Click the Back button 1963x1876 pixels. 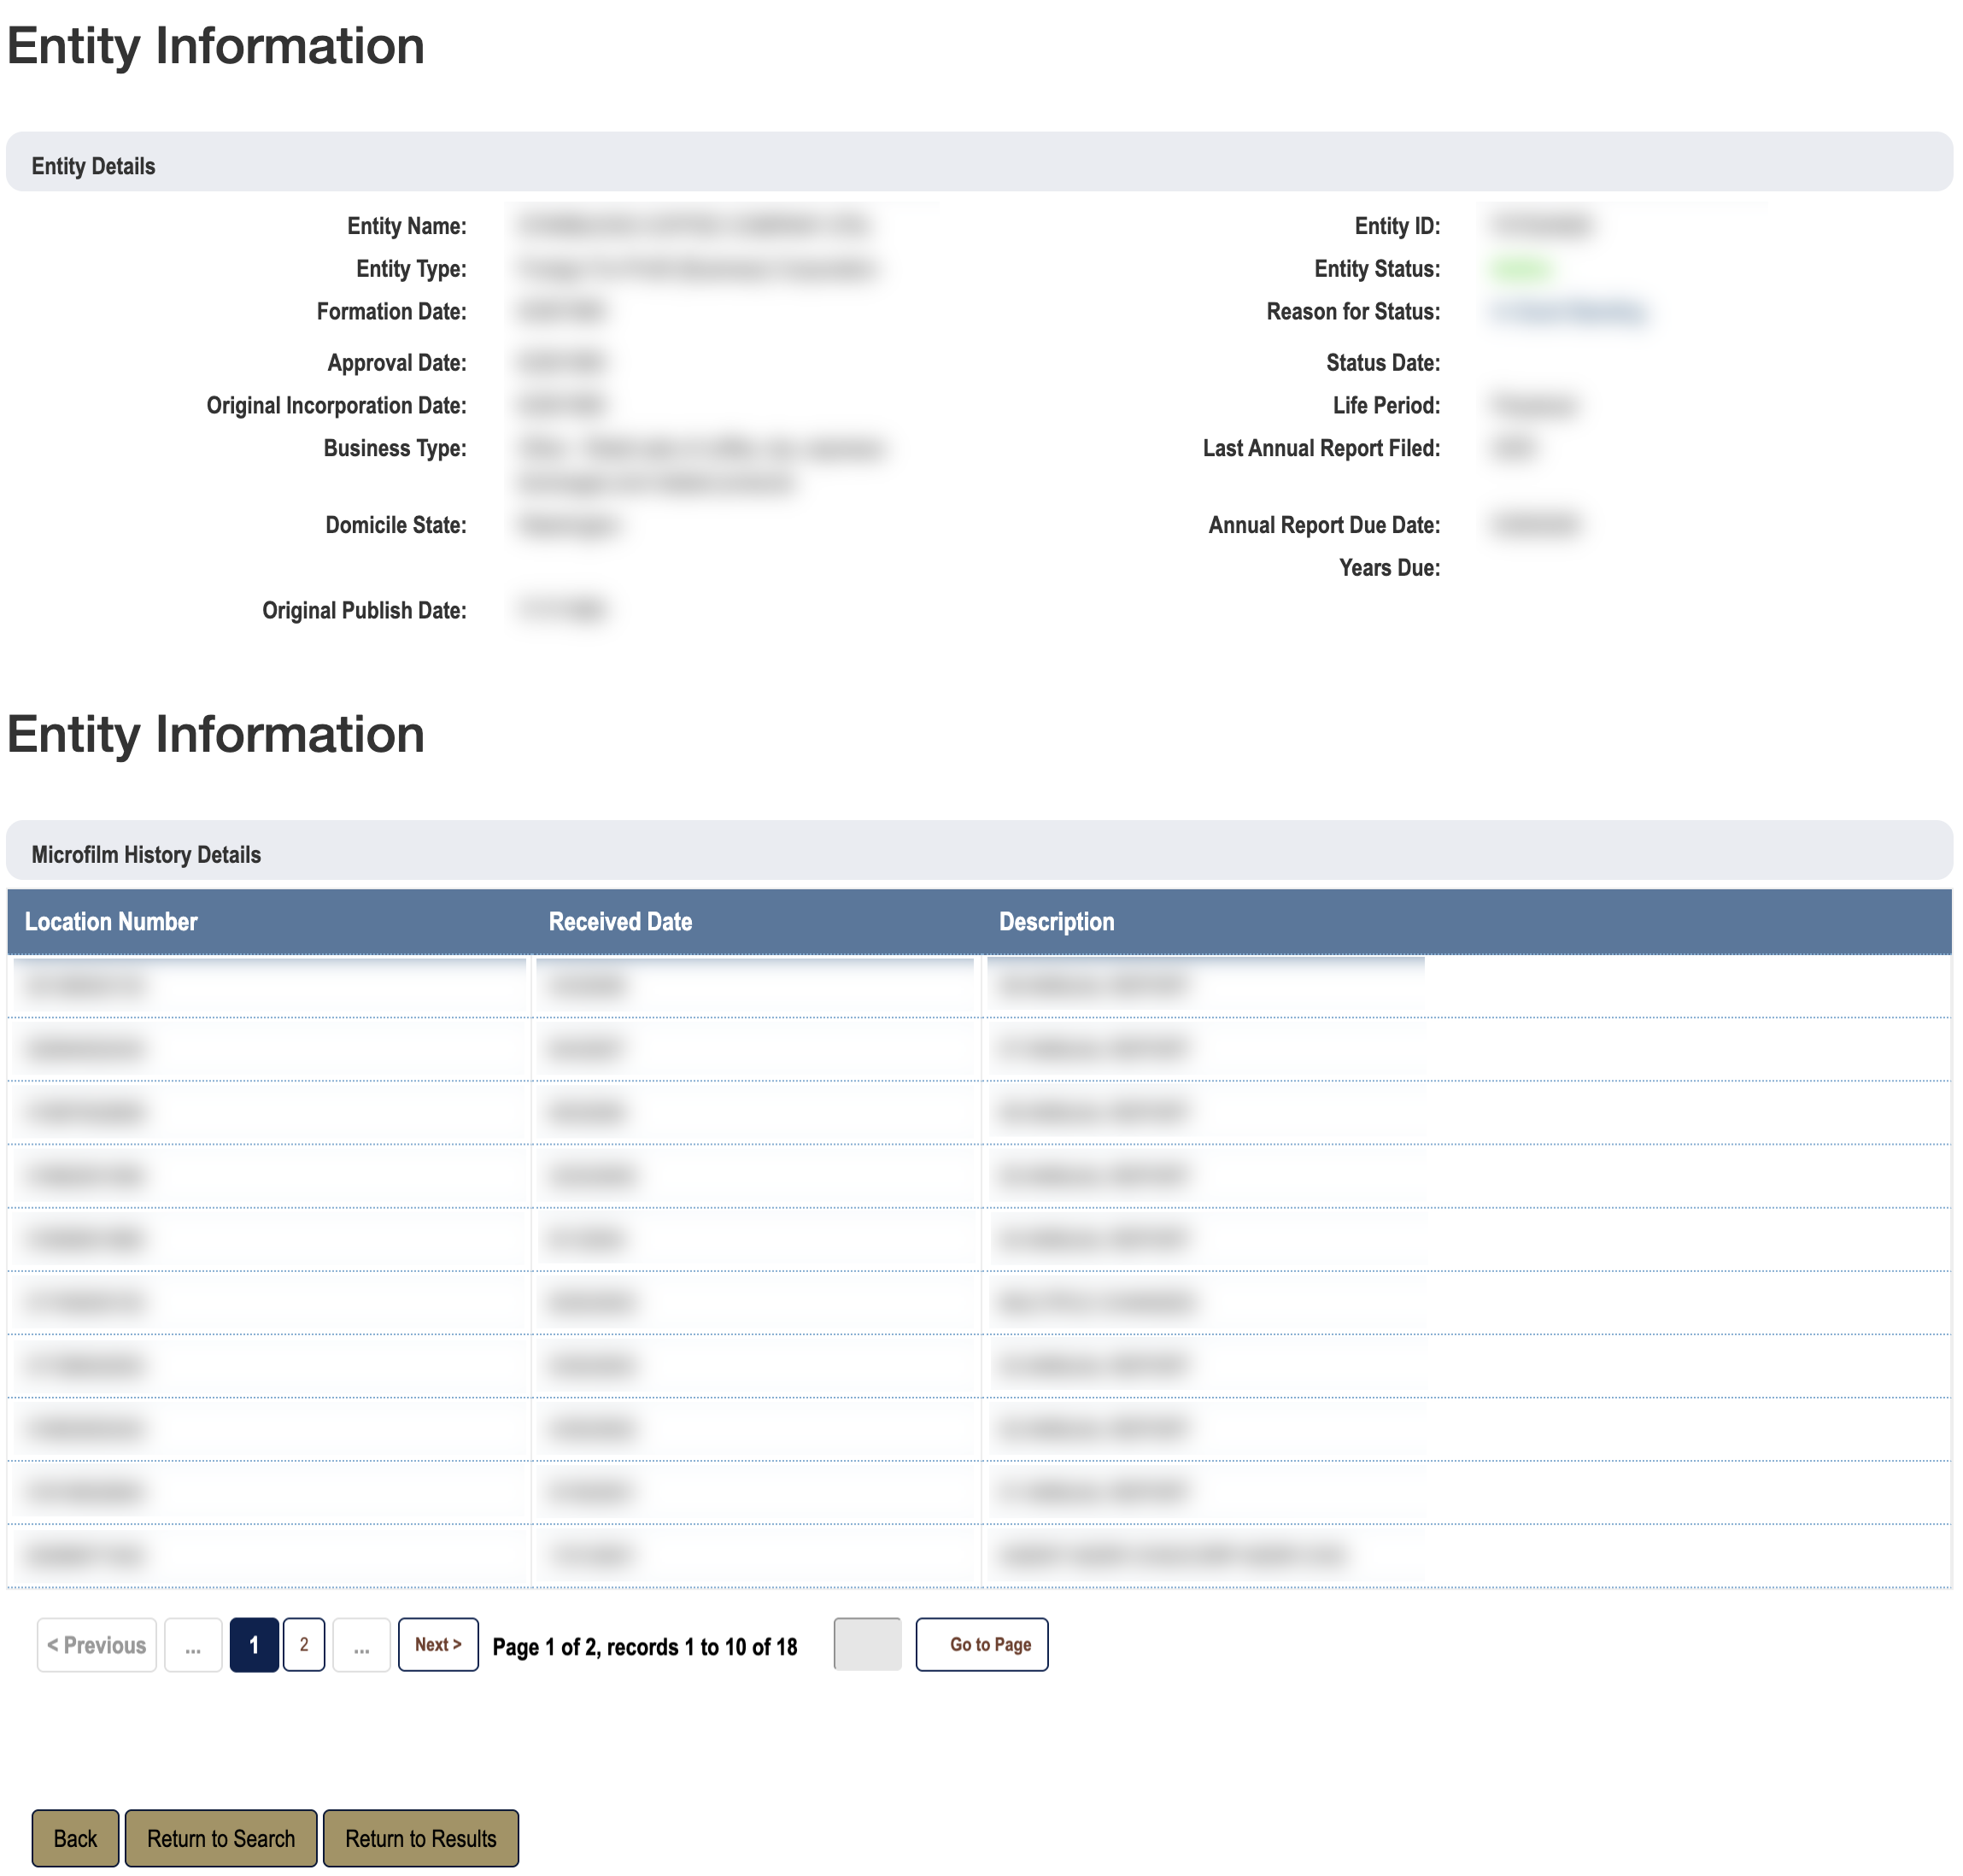pyautogui.click(x=75, y=1838)
